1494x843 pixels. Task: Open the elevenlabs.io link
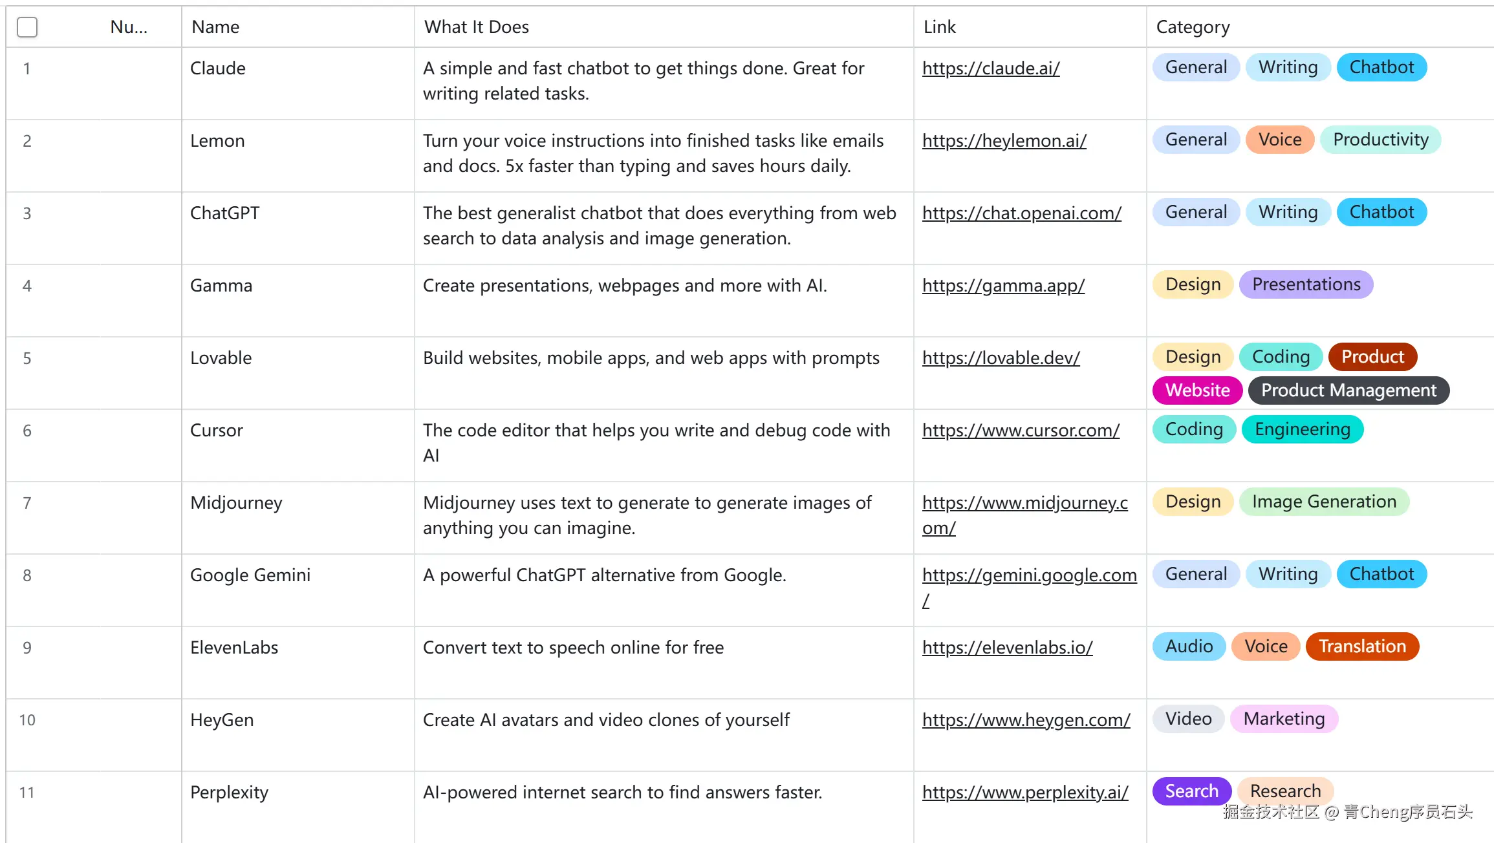point(1007,648)
